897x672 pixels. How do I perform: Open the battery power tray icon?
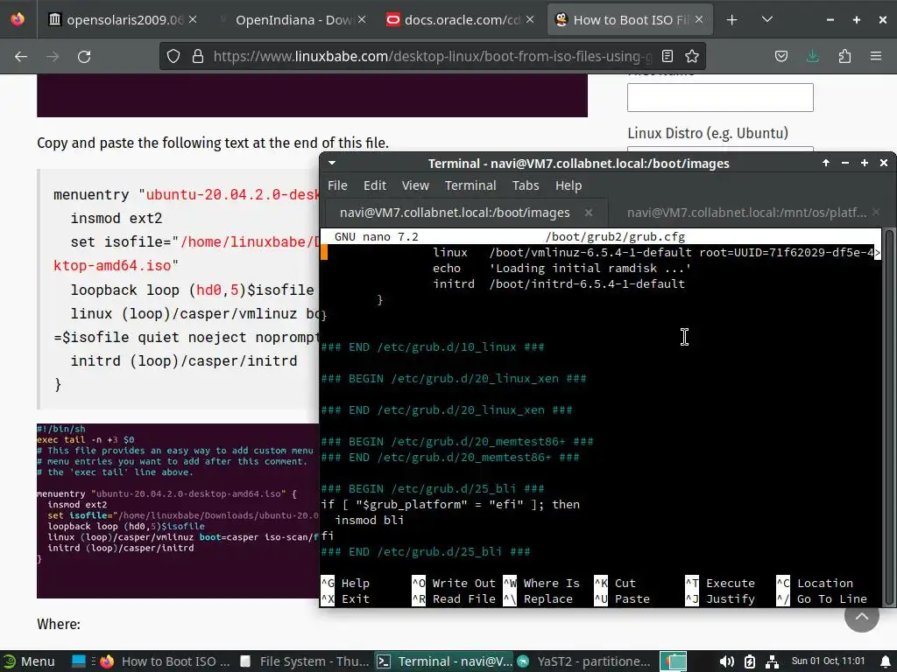pyautogui.click(x=750, y=661)
